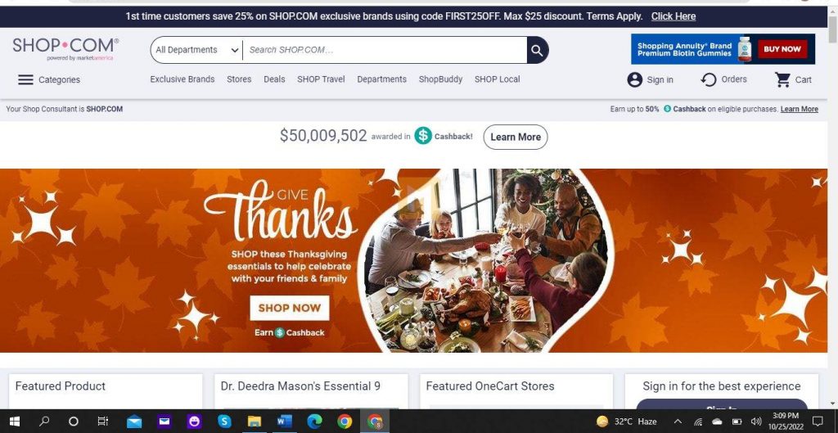This screenshot has width=838, height=433.
Task: Open Microsoft Word from the taskbar
Action: pyautogui.click(x=284, y=422)
